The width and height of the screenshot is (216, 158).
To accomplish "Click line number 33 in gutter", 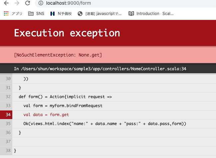I will point(8,105).
